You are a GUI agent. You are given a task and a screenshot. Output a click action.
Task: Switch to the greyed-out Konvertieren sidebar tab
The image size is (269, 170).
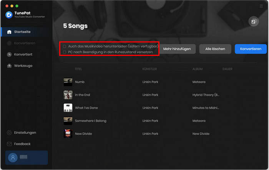[25, 43]
